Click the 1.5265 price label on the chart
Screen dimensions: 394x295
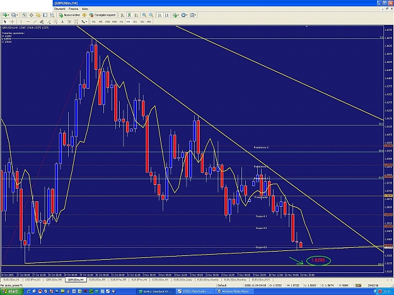318,260
